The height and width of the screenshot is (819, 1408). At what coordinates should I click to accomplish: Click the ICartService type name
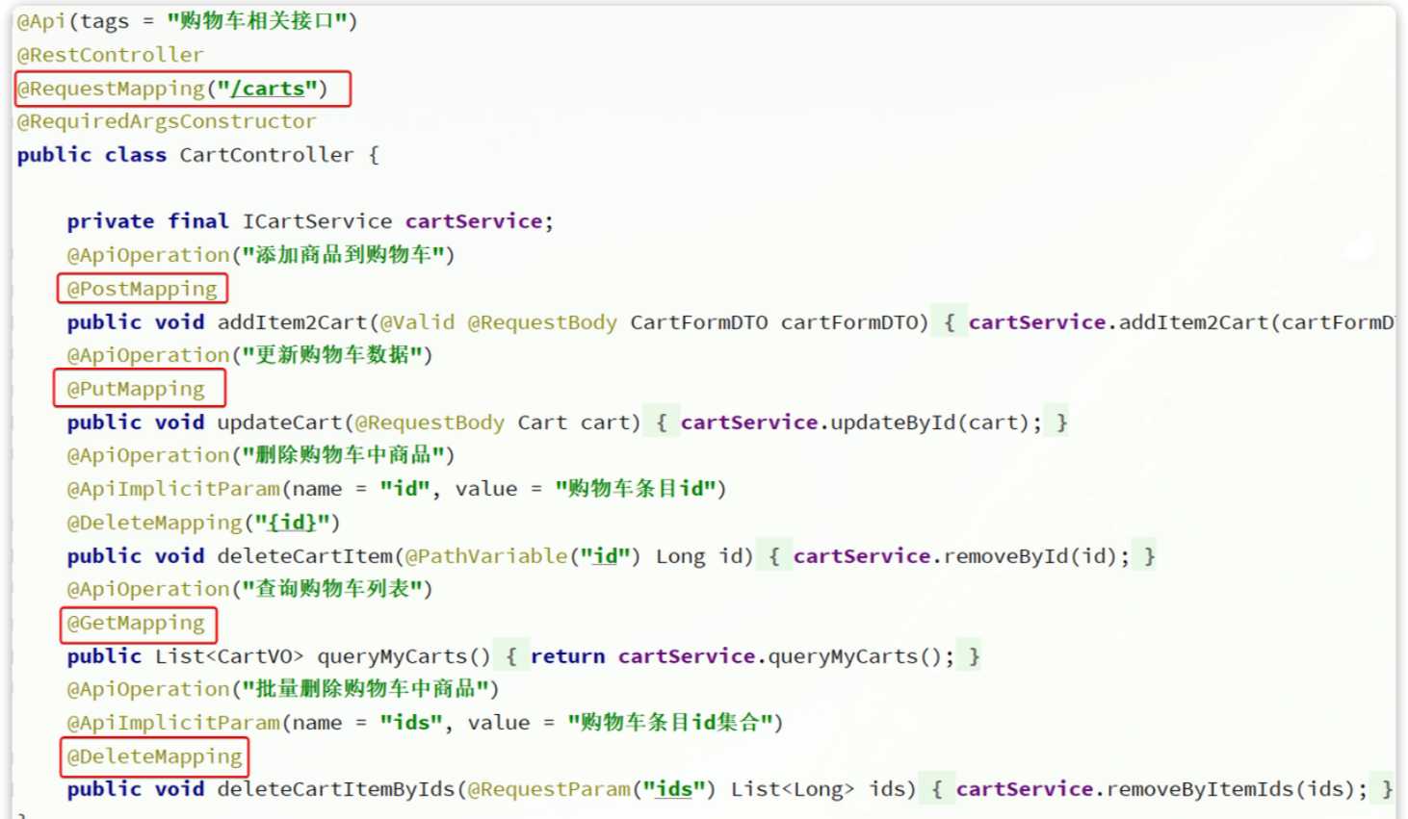tap(317, 221)
